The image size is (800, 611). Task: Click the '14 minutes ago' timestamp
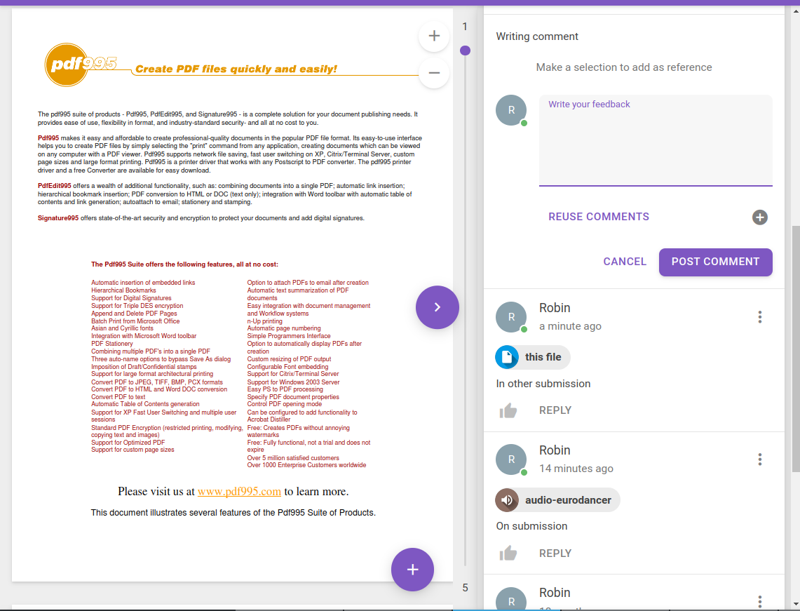coord(576,469)
